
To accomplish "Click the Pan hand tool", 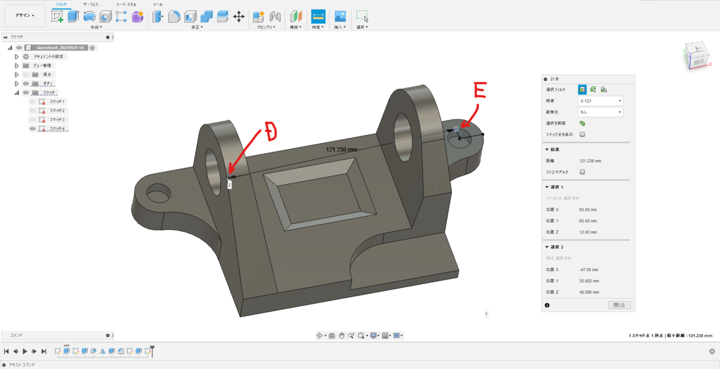I will (341, 335).
